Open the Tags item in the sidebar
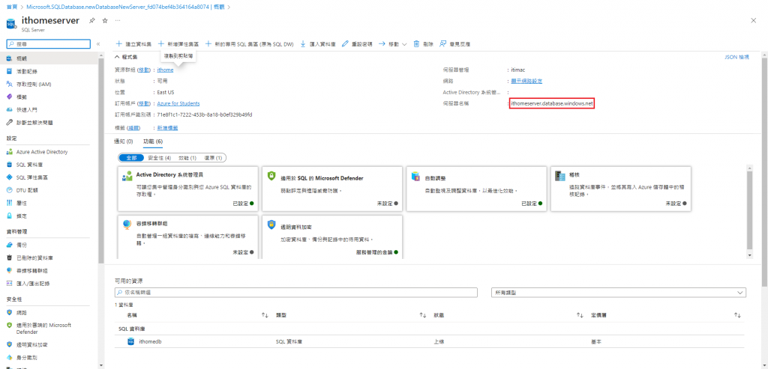Viewport: 768px width, 369px height. click(x=22, y=97)
